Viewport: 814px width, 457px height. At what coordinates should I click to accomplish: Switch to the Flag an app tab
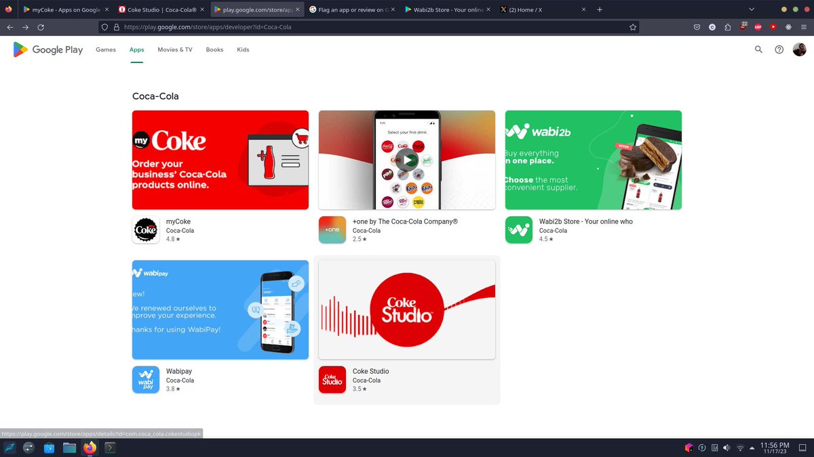point(352,9)
